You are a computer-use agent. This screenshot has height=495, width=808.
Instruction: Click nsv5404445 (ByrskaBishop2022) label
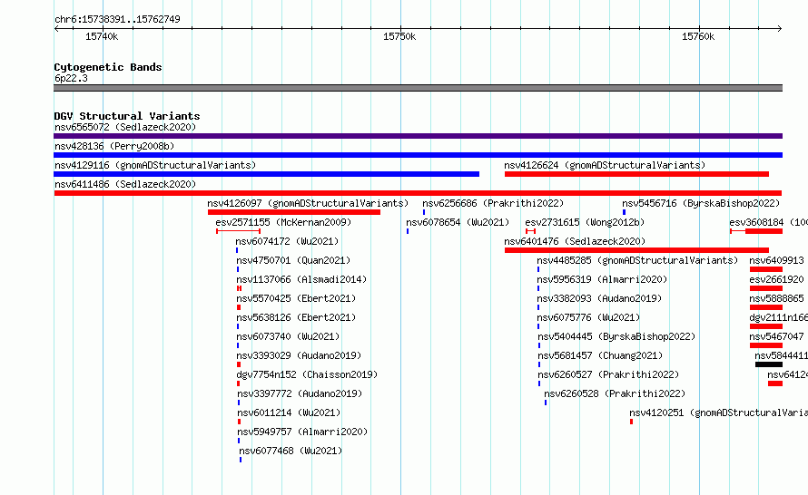[x=616, y=336]
